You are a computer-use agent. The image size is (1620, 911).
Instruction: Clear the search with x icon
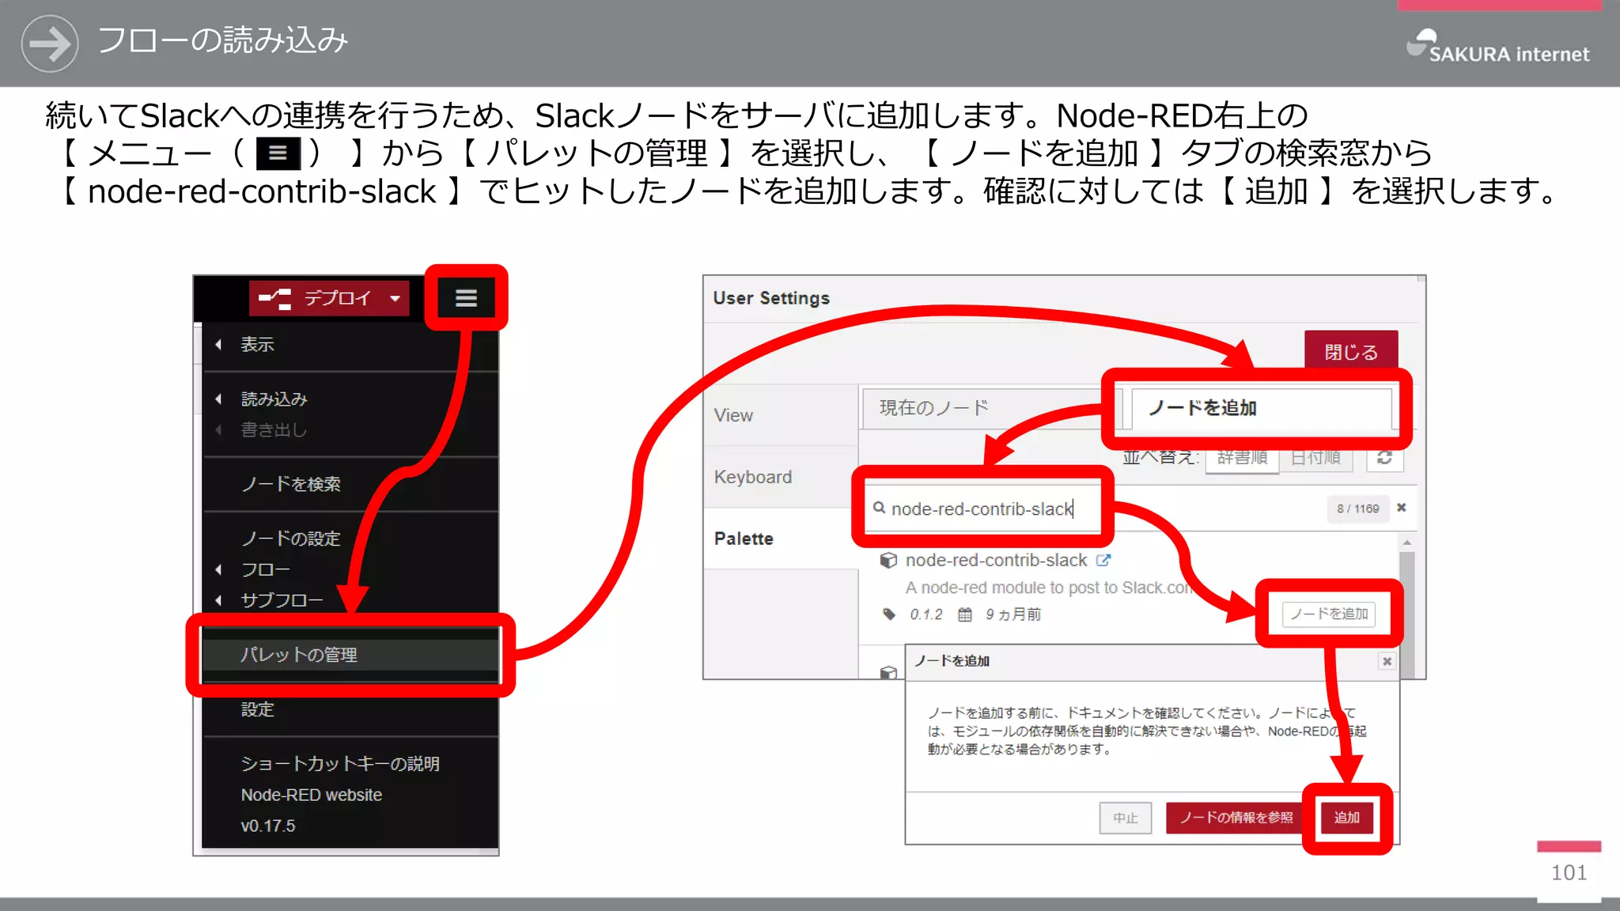click(x=1401, y=508)
